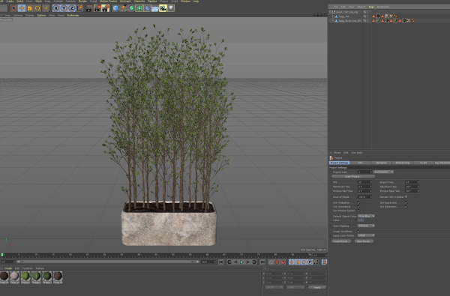
Task: Select the light stone material thumbnail
Action: (x=14, y=277)
